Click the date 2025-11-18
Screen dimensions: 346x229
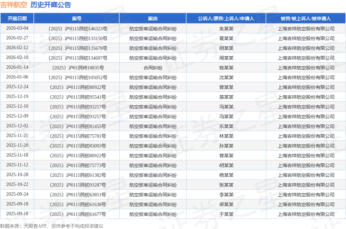pyautogui.click(x=17, y=155)
